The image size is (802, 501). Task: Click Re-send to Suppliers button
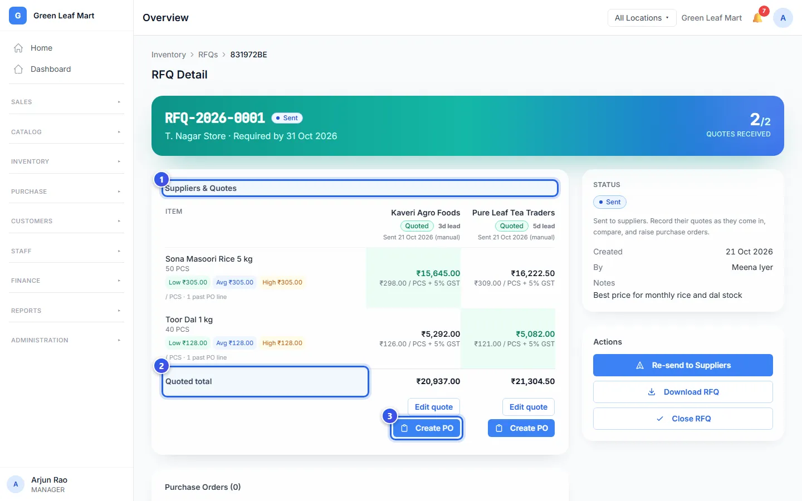pos(683,365)
